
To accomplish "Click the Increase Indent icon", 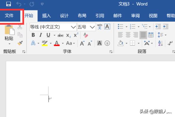I will [x=166, y=27].
